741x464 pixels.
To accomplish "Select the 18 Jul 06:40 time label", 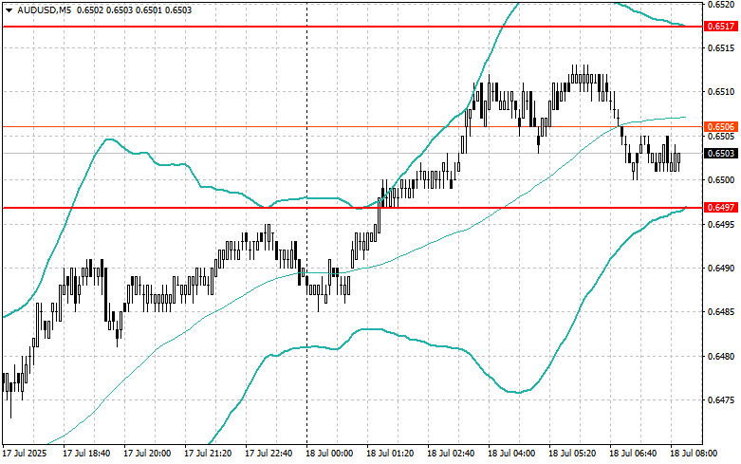I will tap(633, 454).
